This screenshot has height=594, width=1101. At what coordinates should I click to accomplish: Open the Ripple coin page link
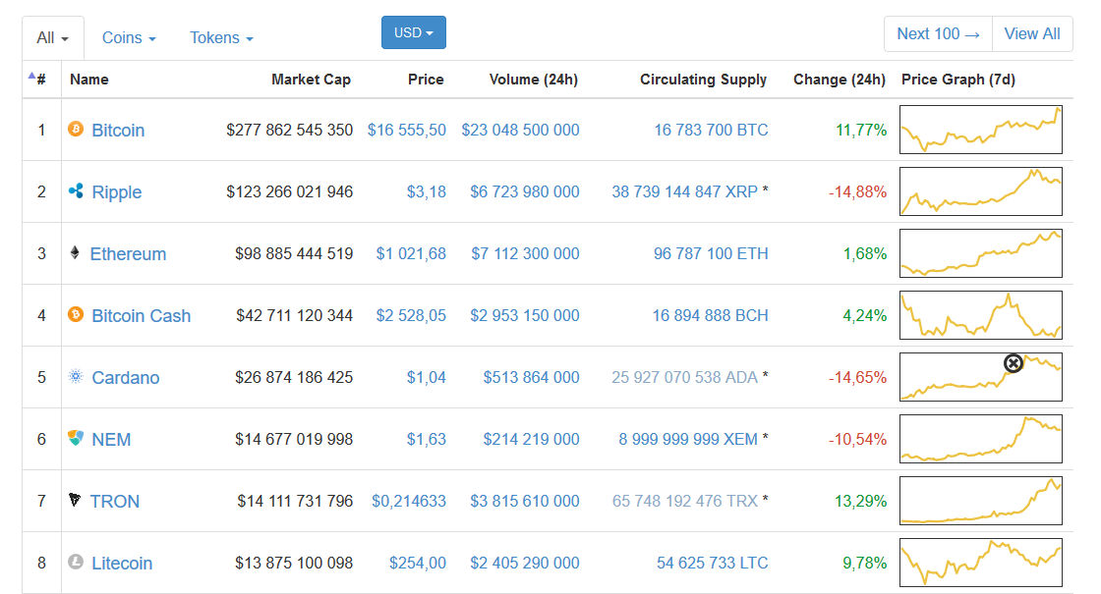[117, 192]
